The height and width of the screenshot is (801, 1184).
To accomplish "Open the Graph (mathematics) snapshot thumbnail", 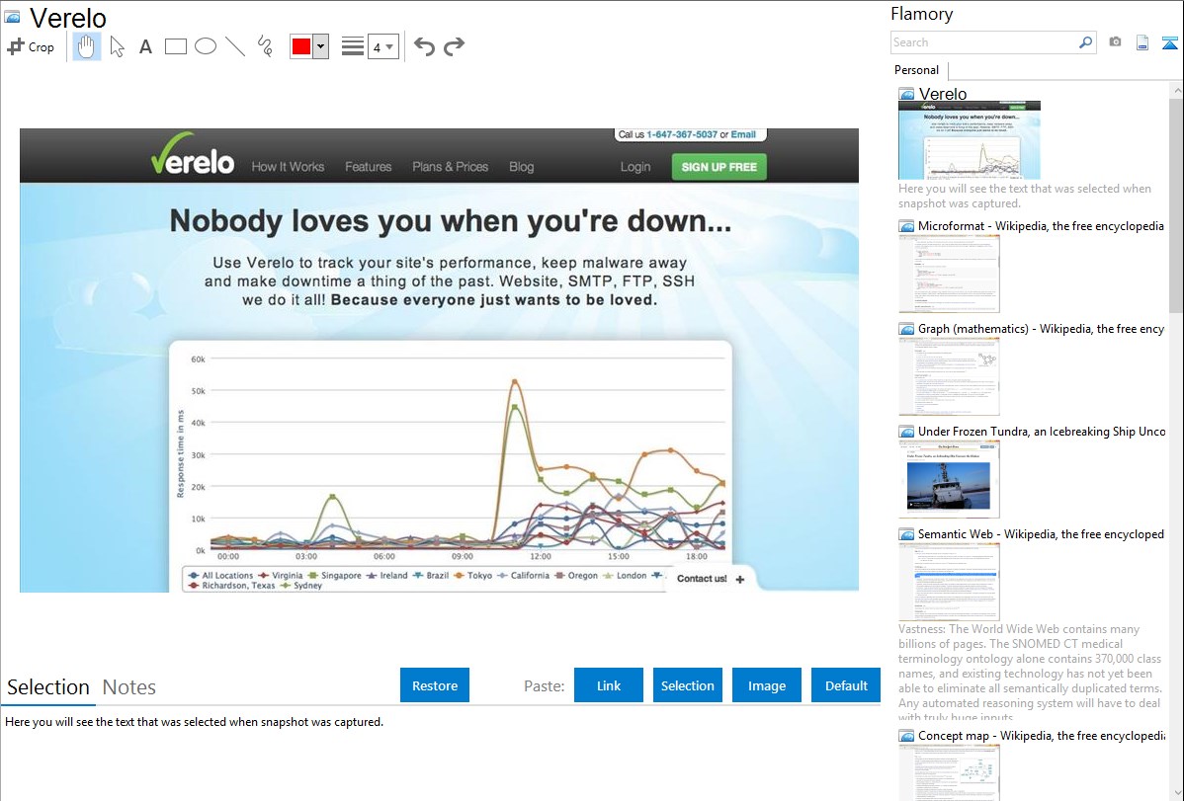I will 949,376.
